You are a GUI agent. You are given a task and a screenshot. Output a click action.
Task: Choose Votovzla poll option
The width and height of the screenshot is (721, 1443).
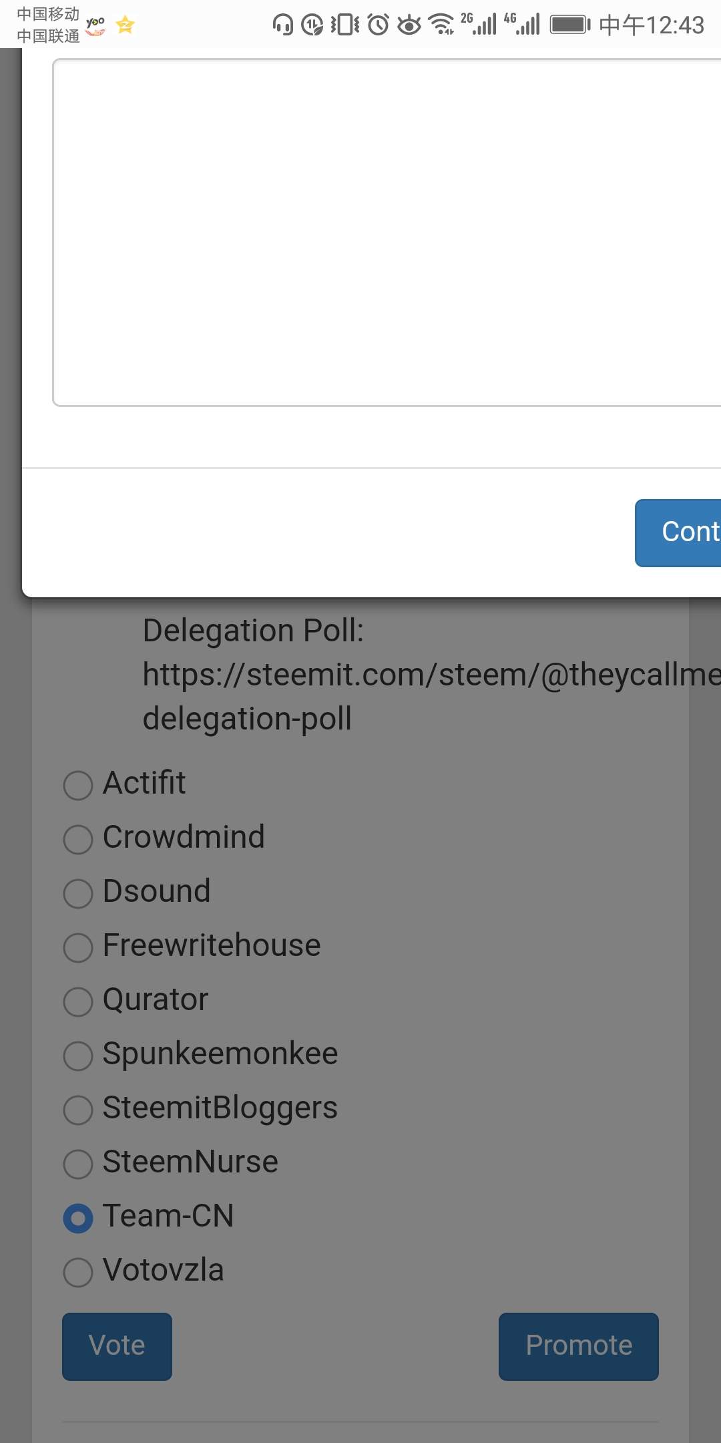(x=78, y=1272)
